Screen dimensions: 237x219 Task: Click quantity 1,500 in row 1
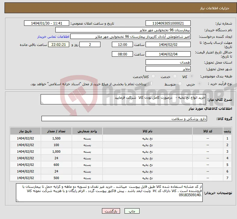tap(56, 138)
